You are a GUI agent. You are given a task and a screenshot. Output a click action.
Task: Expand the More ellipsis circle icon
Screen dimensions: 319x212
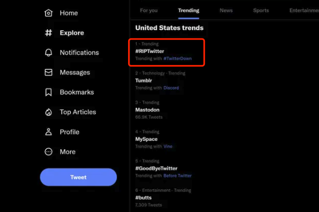tap(49, 152)
